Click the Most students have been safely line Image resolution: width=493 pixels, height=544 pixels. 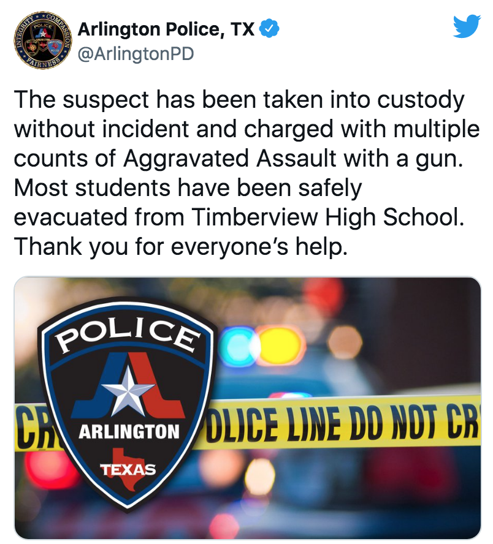coord(188,188)
